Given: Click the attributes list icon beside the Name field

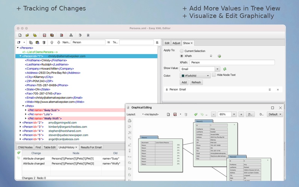Looking at the screenshot, I should click(x=109, y=42).
